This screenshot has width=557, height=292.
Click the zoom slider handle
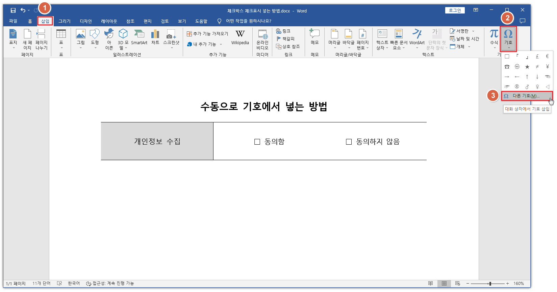pos(490,284)
